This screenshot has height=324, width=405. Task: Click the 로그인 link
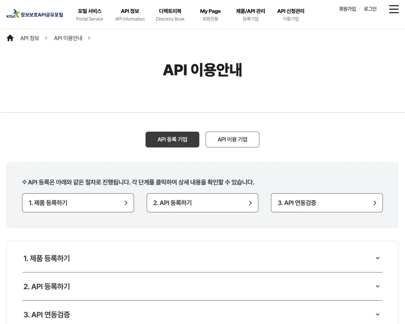pyautogui.click(x=370, y=9)
